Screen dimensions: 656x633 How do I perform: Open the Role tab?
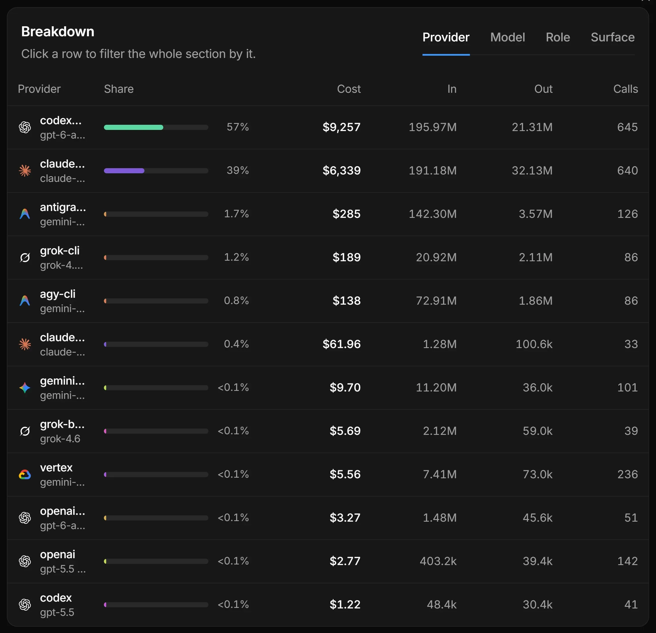(558, 37)
